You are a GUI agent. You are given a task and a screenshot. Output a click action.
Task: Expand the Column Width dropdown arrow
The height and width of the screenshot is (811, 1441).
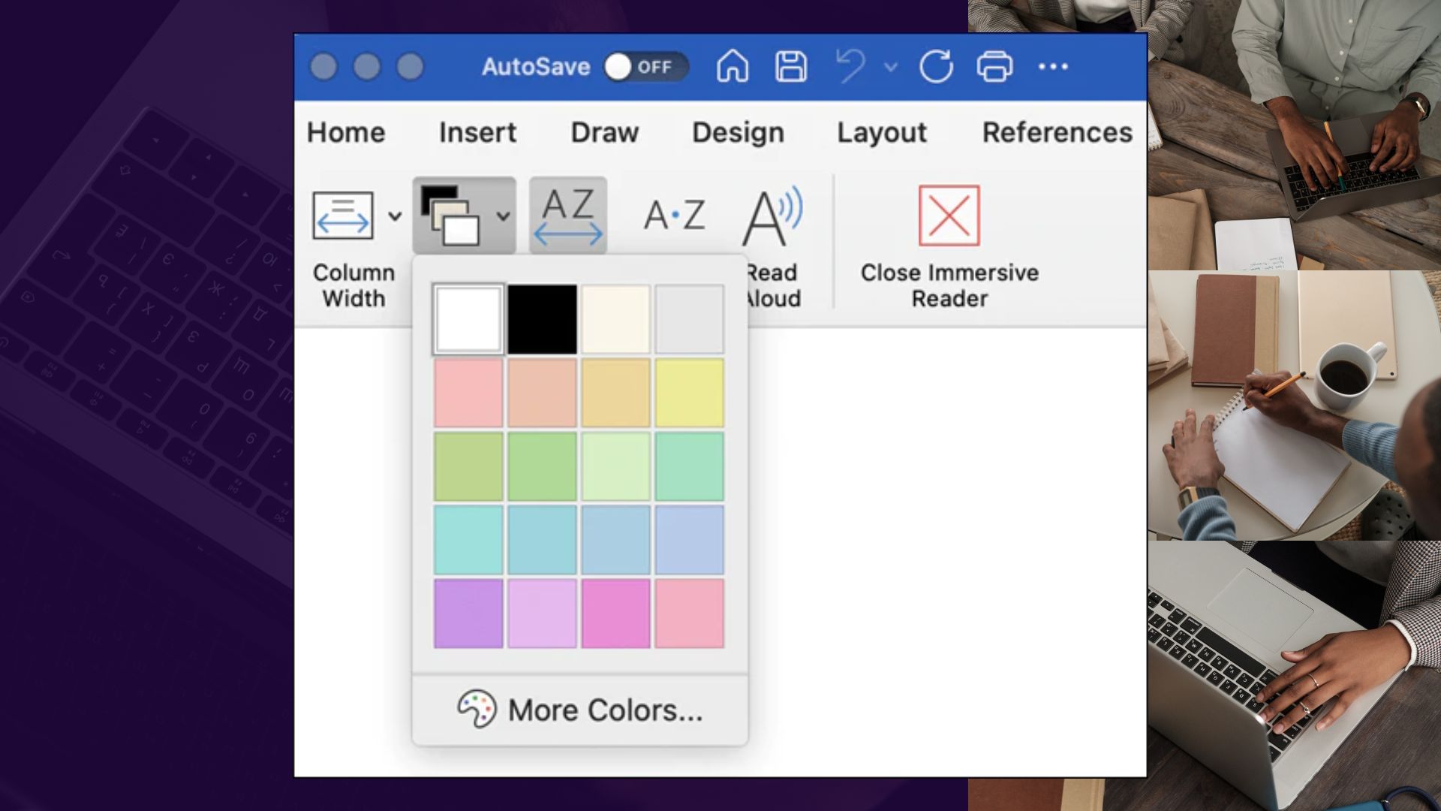(395, 216)
